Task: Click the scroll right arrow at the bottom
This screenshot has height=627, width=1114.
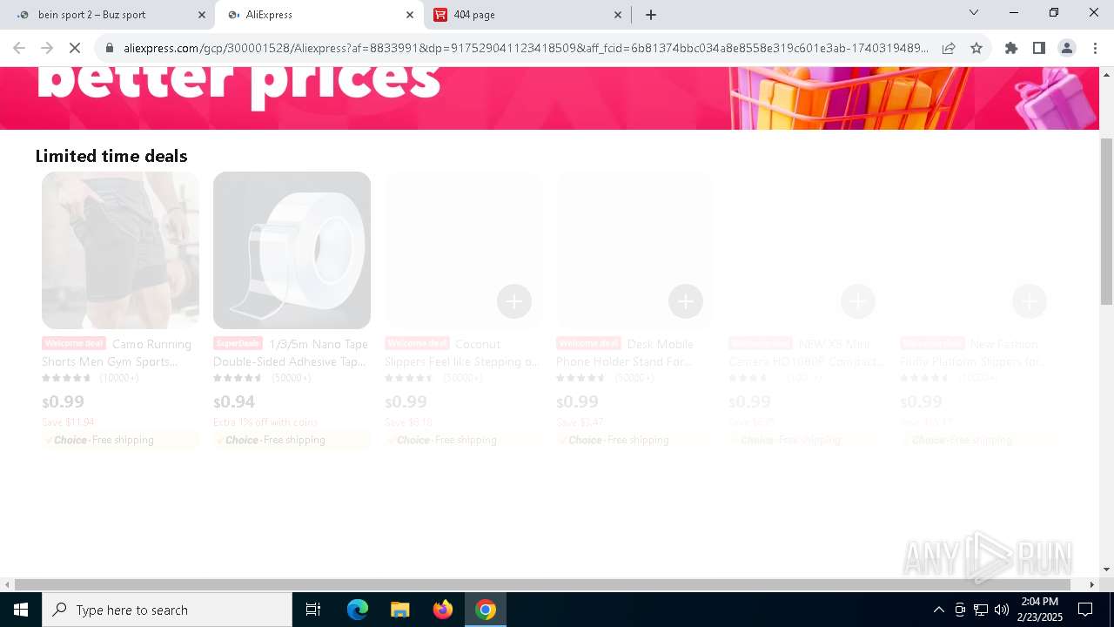Action: pos(1092,584)
